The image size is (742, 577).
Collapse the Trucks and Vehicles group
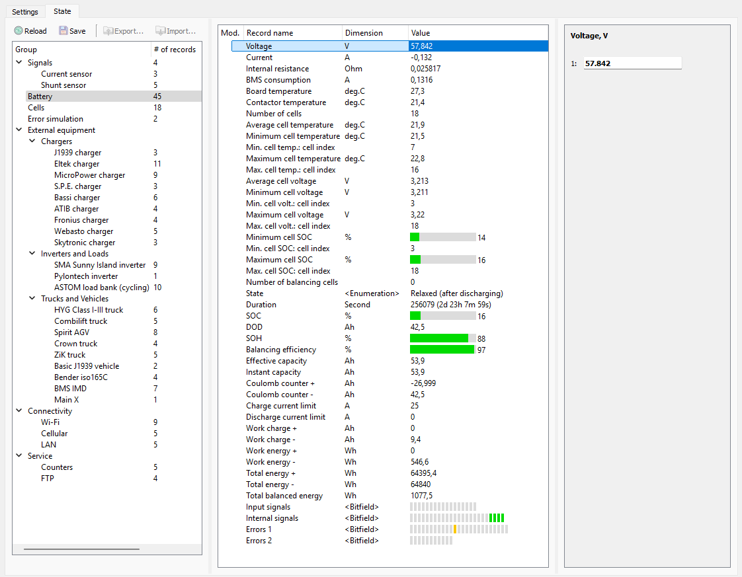point(32,299)
